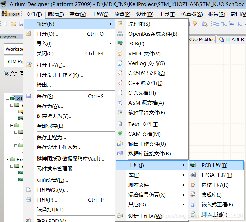Viewport: 246px width, 222px height.
Task: Click the VHDL 文件(V) icon
Action: 120,53
